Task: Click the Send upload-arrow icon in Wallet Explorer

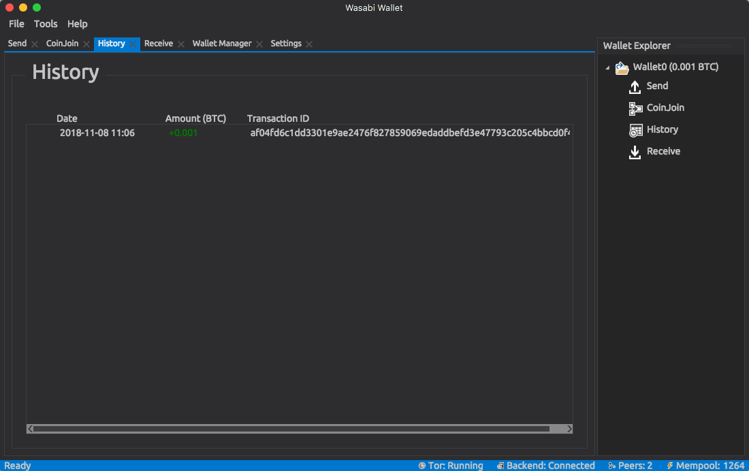Action: coord(635,87)
